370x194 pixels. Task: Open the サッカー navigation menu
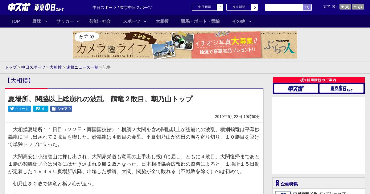tap(65, 21)
